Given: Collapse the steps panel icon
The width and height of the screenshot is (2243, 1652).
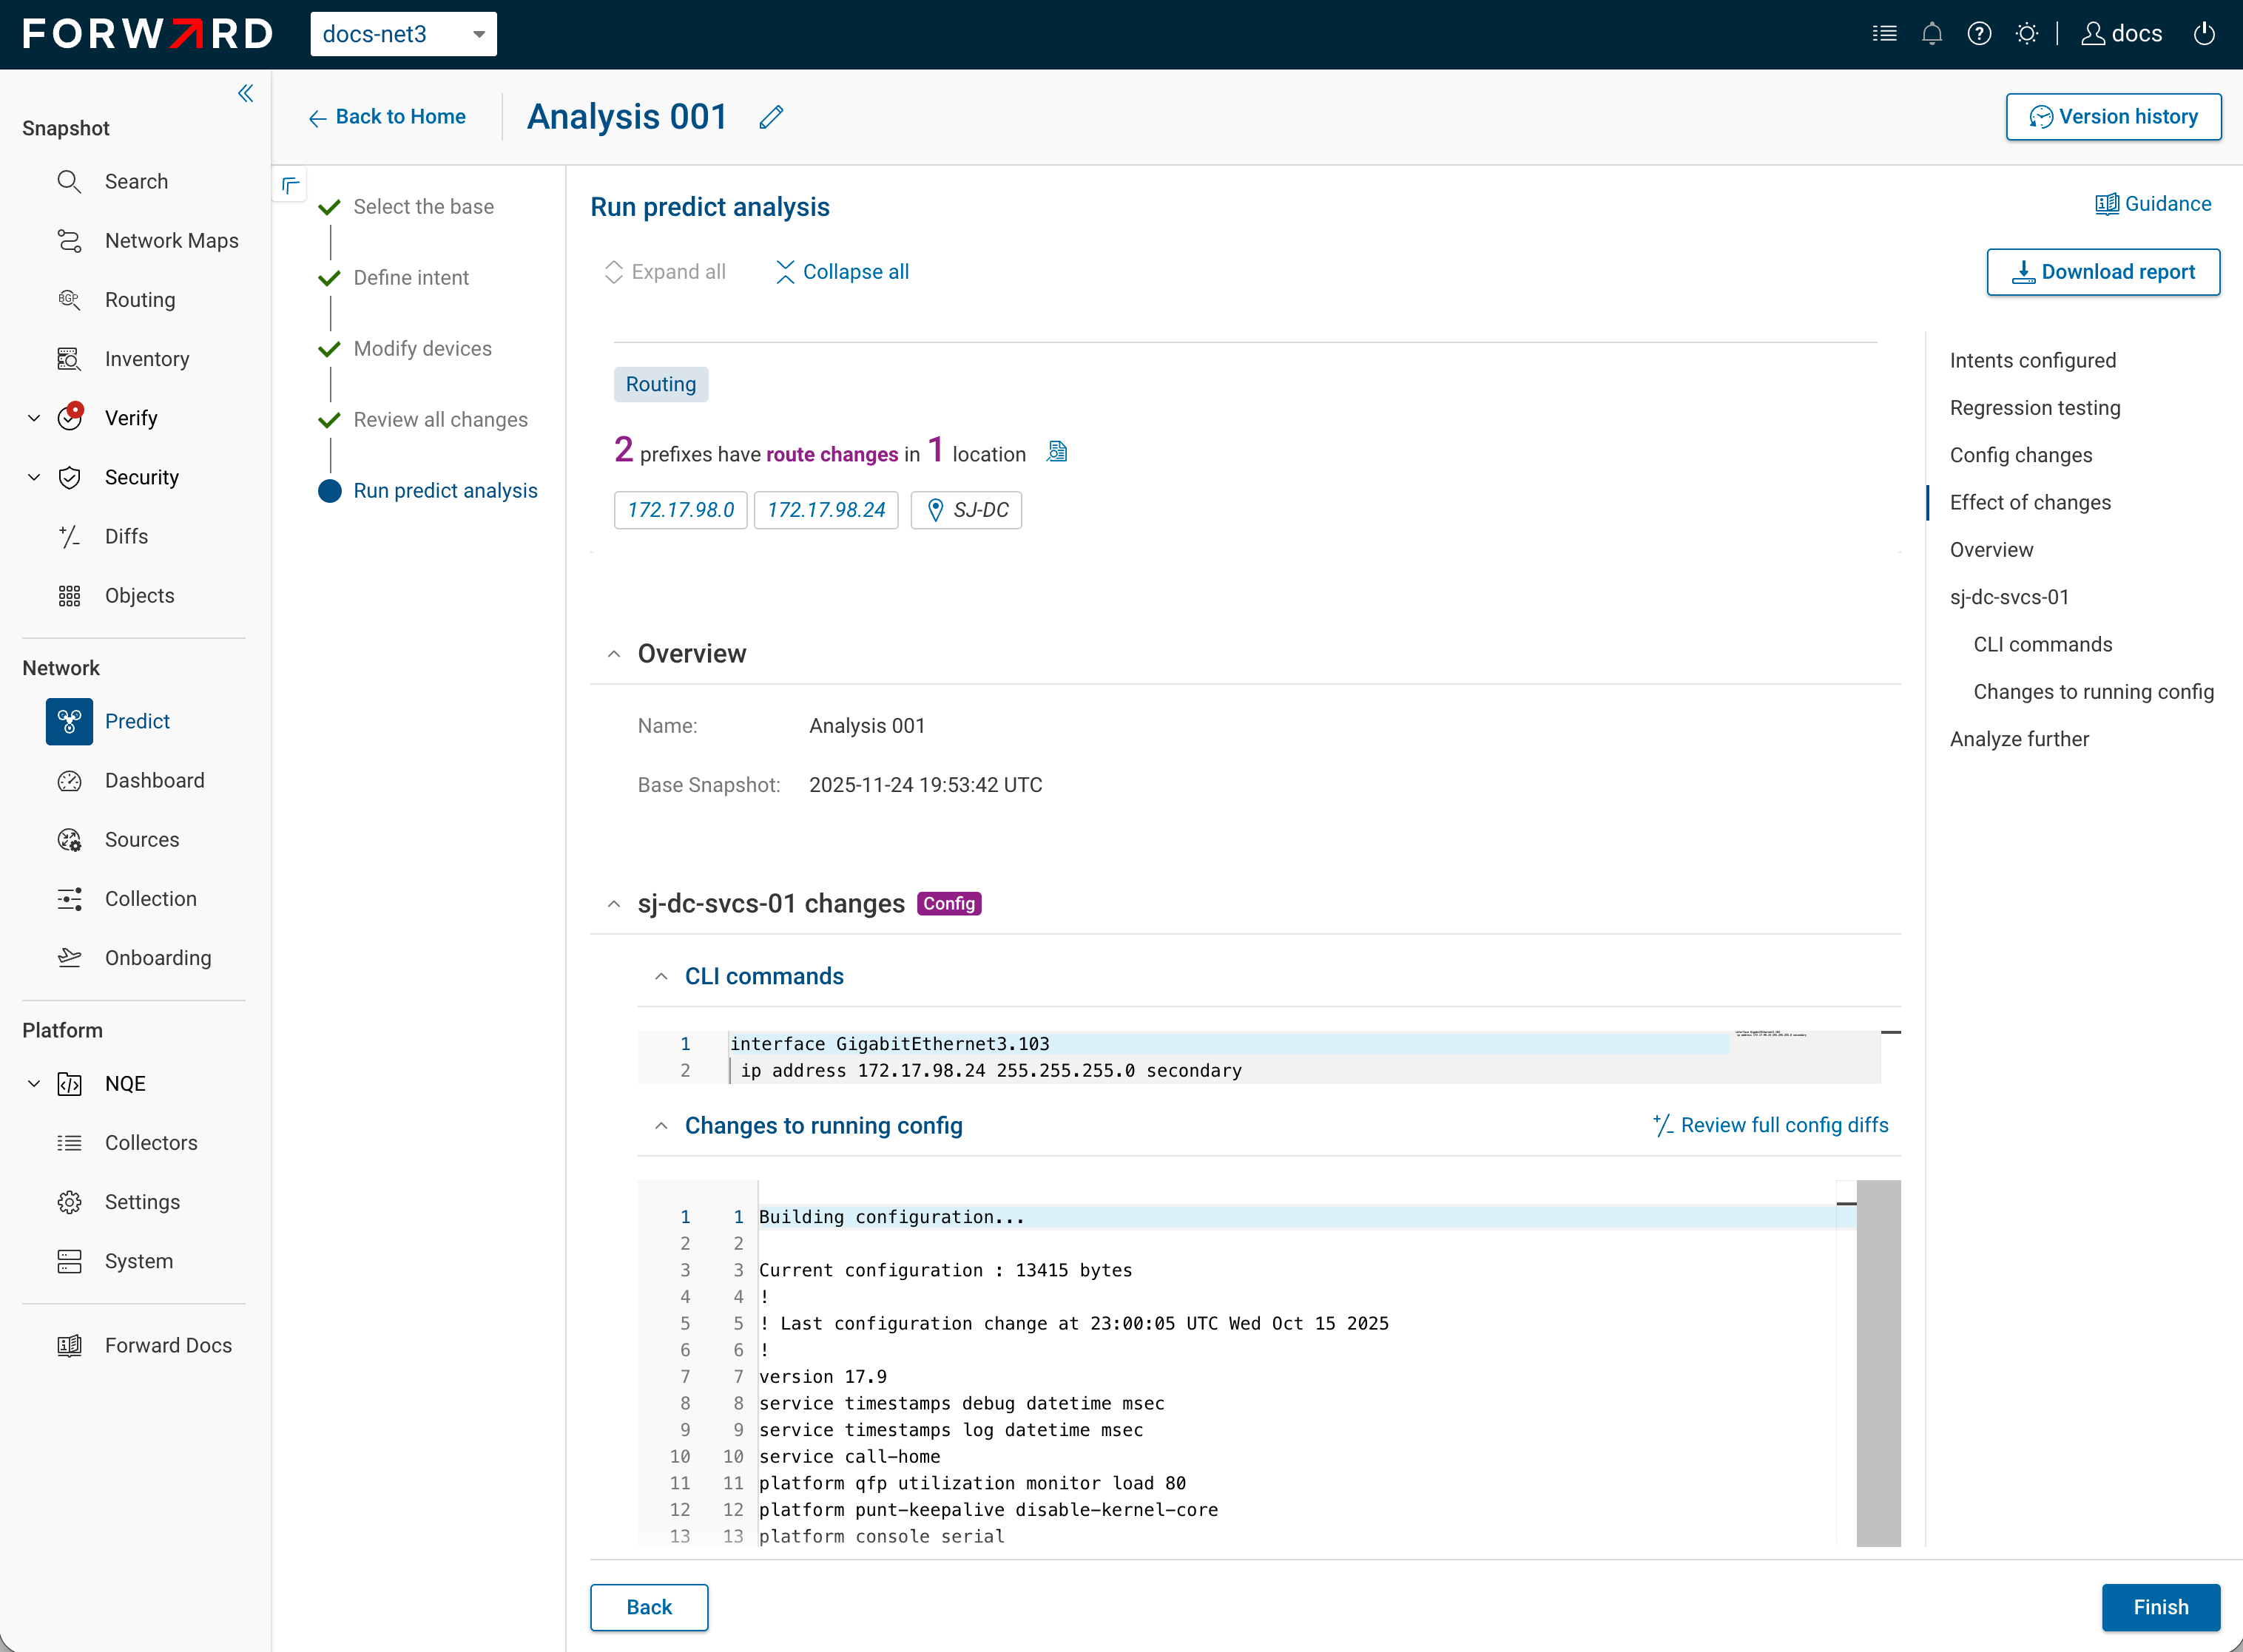Looking at the screenshot, I should [290, 185].
